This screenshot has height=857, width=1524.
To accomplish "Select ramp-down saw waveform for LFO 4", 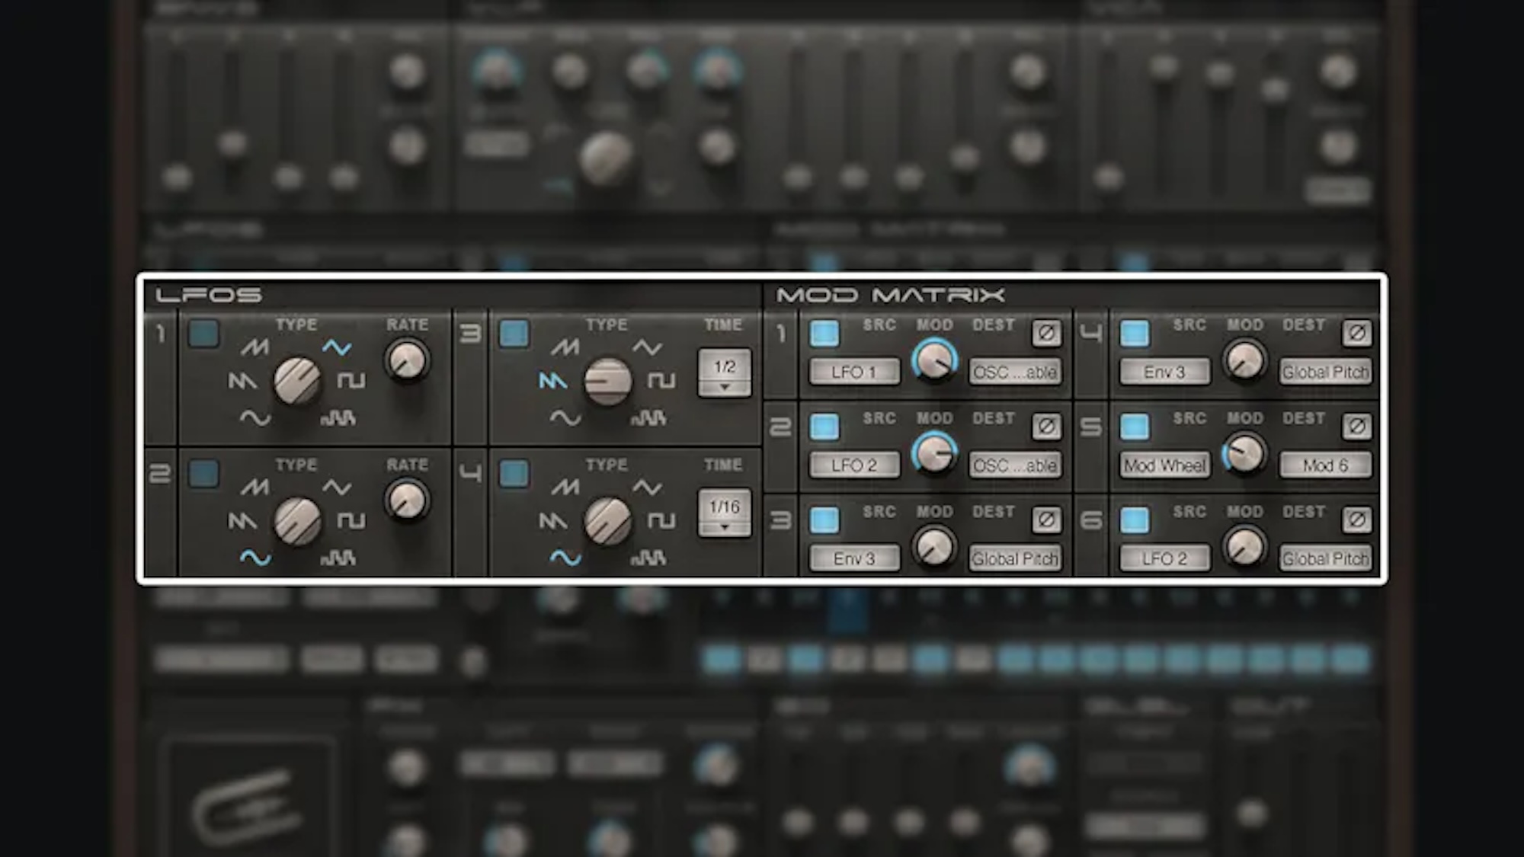I will 552,521.
